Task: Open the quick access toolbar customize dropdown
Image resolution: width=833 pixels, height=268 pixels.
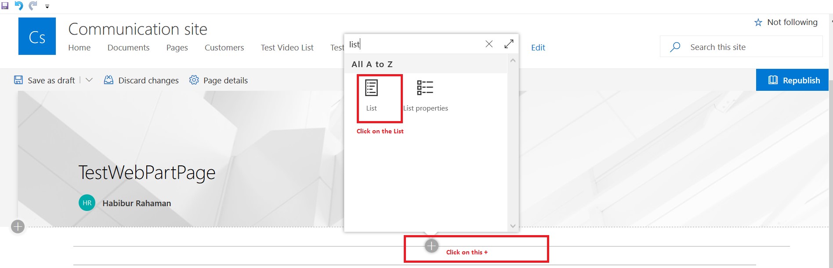Action: tap(47, 7)
